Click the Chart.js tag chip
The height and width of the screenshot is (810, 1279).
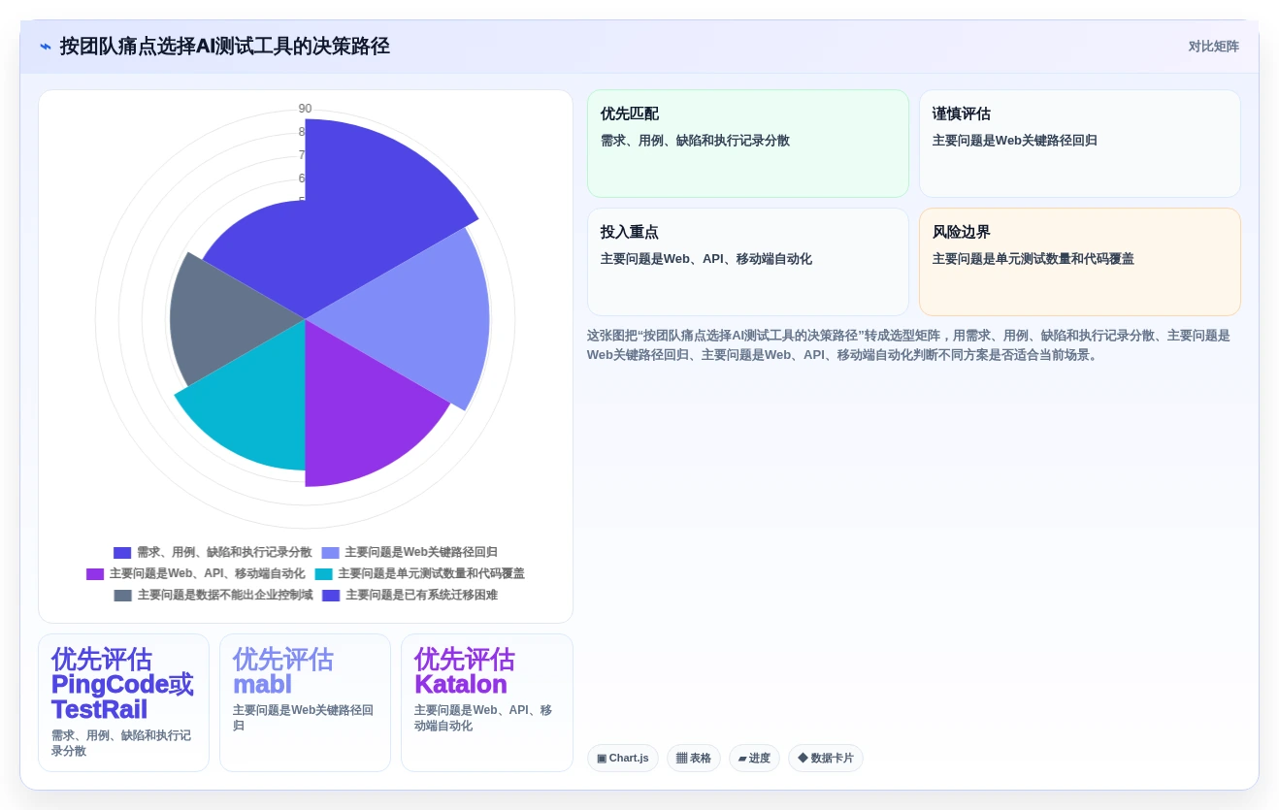(x=623, y=759)
